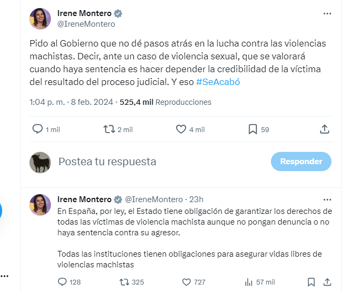Share the main tweet via upload icon
355x292 pixels.
(324, 129)
